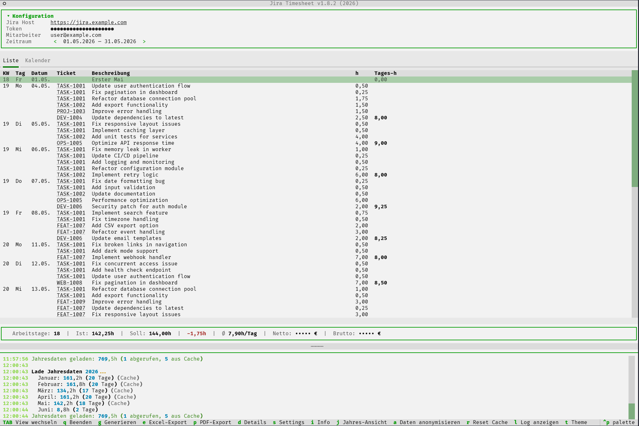Screen dimensions: 639x426
Task: Go to next period with right arrow
Action: [x=144, y=42]
